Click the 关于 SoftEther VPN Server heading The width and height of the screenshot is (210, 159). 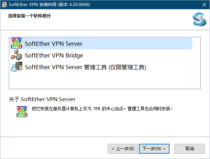point(42,99)
